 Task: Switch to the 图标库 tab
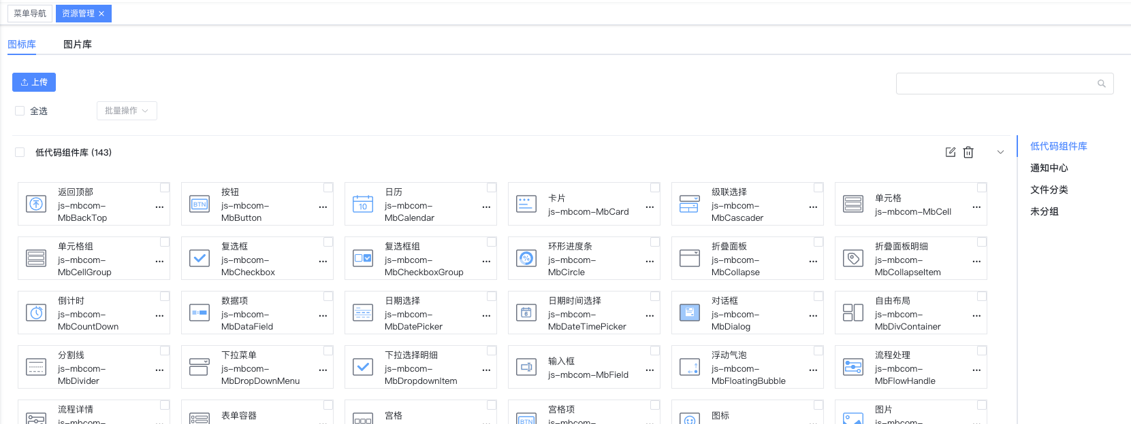click(x=22, y=44)
